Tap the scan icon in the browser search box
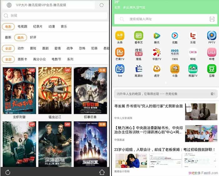This screenshot has width=219, height=176. pos(211,19)
